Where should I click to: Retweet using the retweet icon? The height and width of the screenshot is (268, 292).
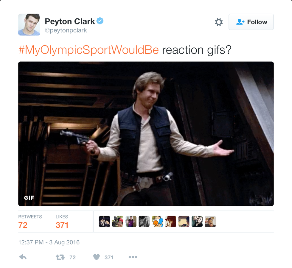pyautogui.click(x=60, y=257)
